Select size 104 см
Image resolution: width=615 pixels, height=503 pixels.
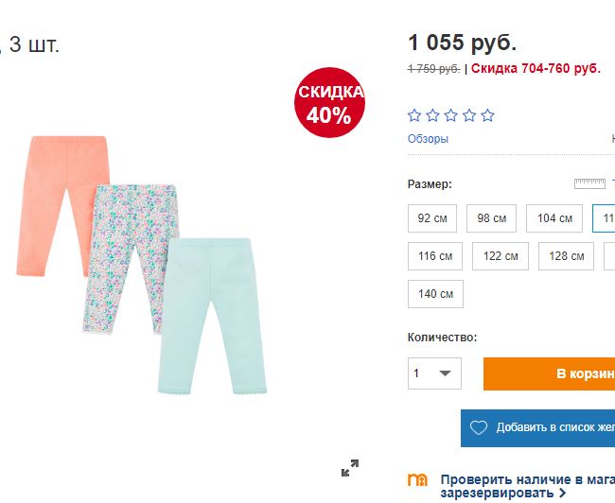pos(553,218)
